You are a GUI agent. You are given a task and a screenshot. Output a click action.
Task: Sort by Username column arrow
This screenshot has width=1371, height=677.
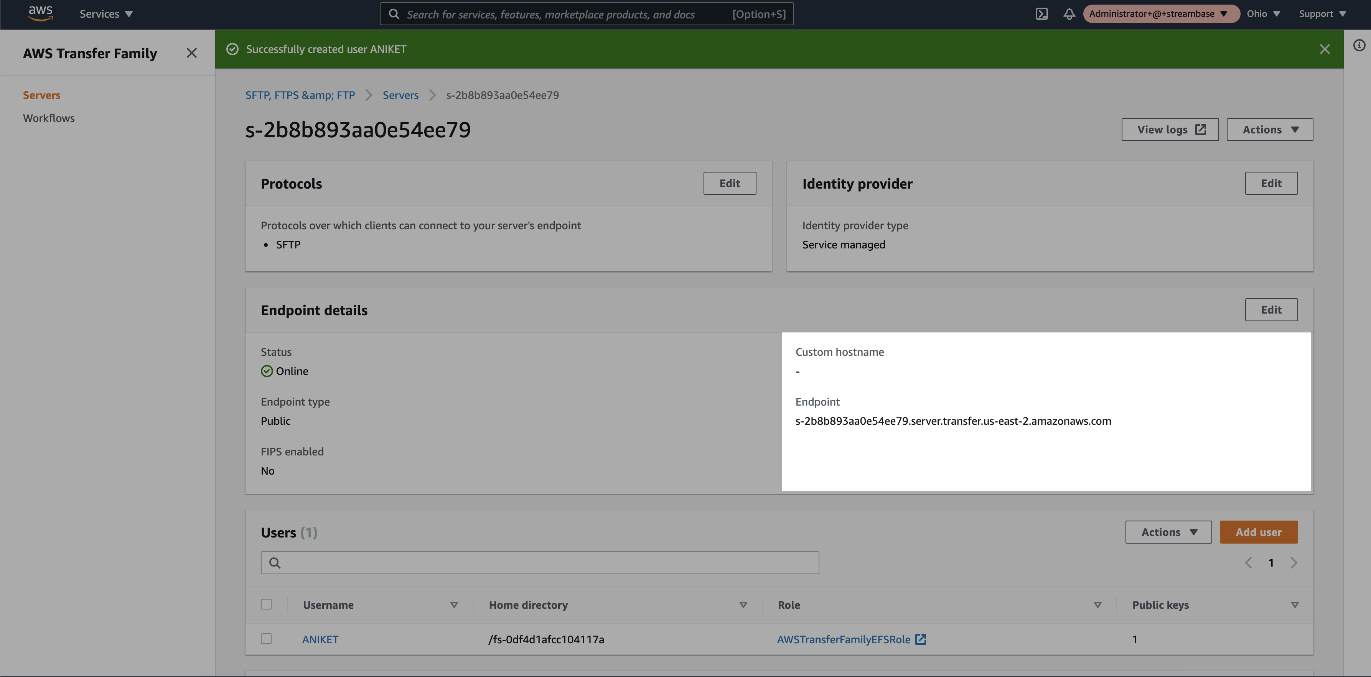point(454,605)
